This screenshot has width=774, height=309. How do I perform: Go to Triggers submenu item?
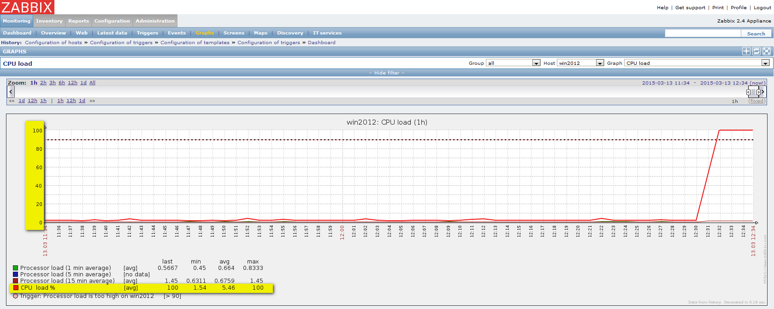pos(148,33)
